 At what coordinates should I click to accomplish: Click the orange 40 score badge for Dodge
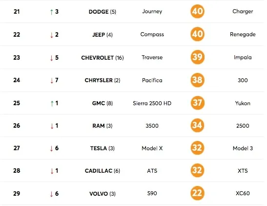point(197,11)
